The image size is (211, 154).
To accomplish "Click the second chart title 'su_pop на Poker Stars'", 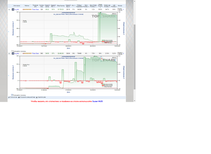I will [68, 58].
